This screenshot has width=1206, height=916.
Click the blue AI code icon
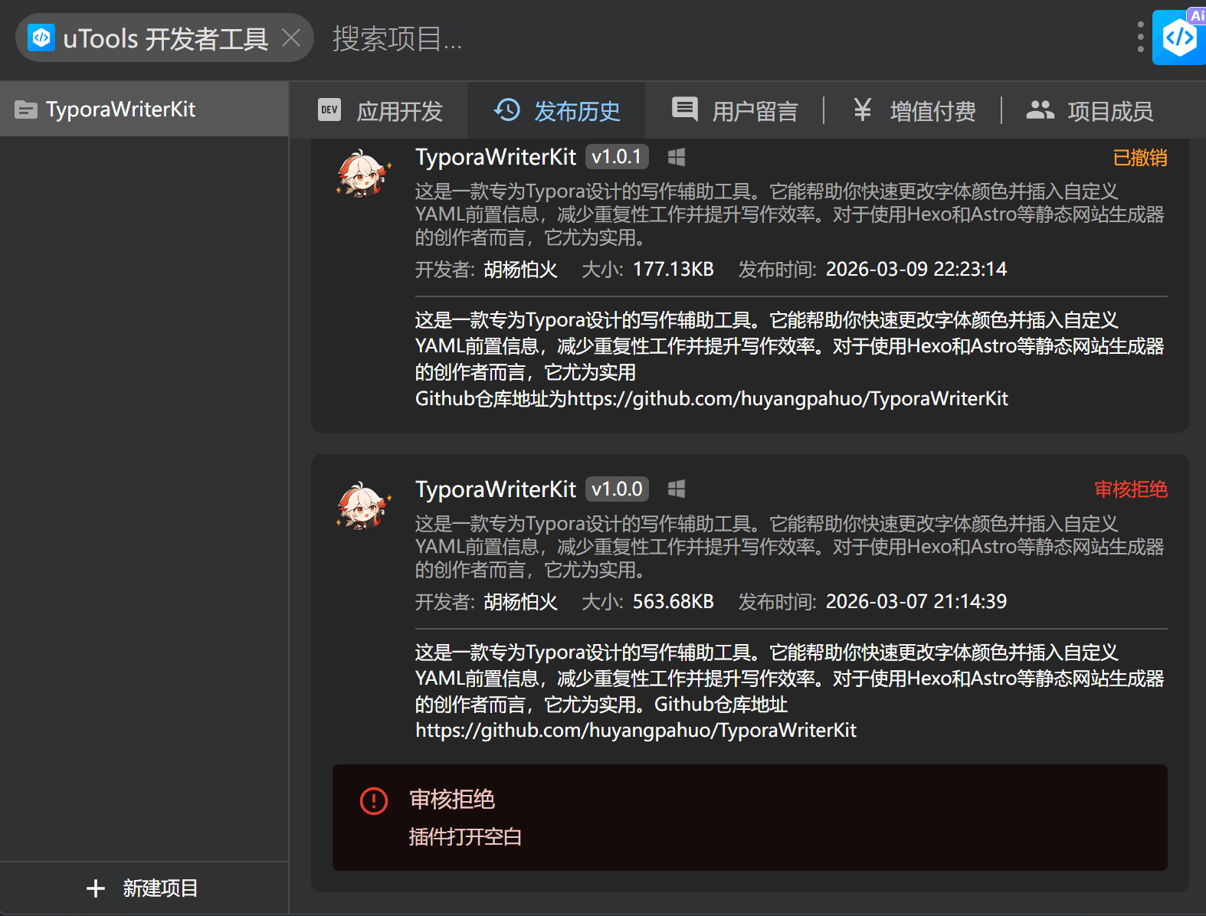click(x=1179, y=38)
